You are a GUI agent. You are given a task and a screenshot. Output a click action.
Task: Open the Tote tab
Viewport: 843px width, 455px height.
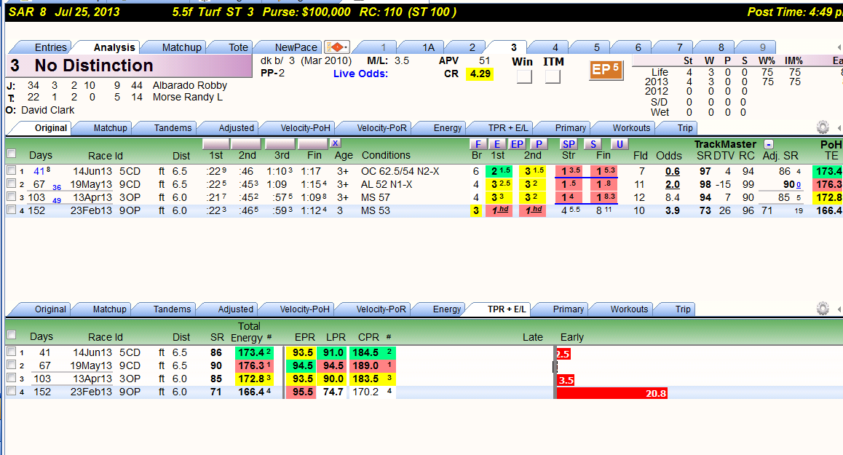point(238,47)
